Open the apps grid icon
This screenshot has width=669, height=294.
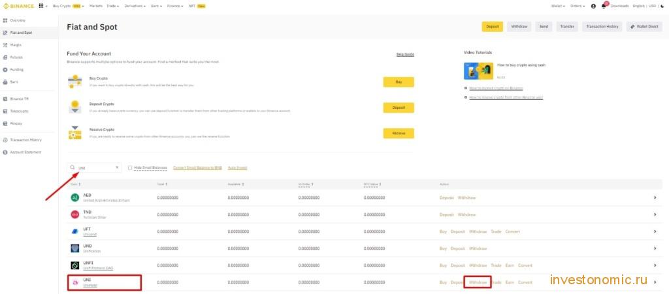[x=41, y=6]
